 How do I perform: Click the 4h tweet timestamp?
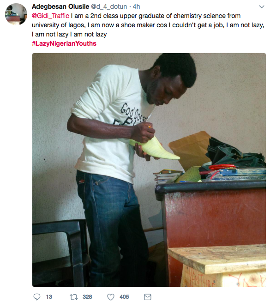tap(136, 6)
